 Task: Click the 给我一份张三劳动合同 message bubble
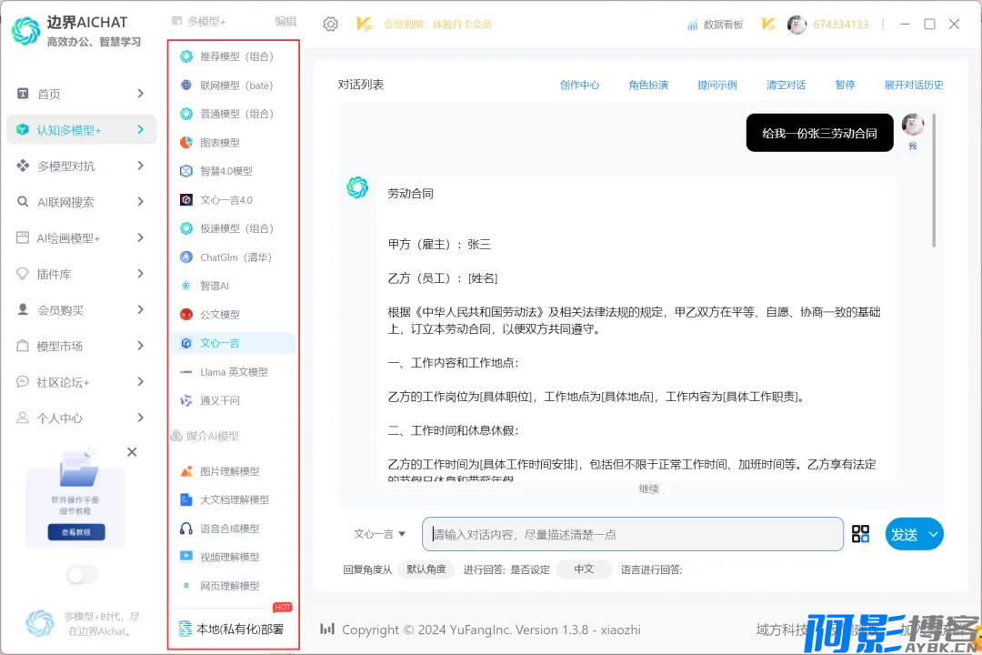pos(819,133)
